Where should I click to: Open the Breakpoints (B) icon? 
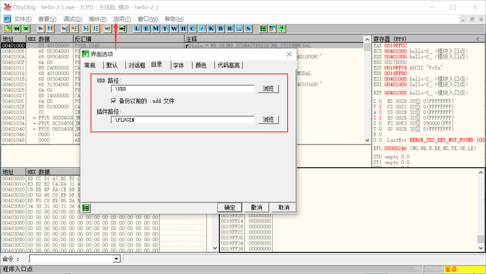click(x=220, y=29)
